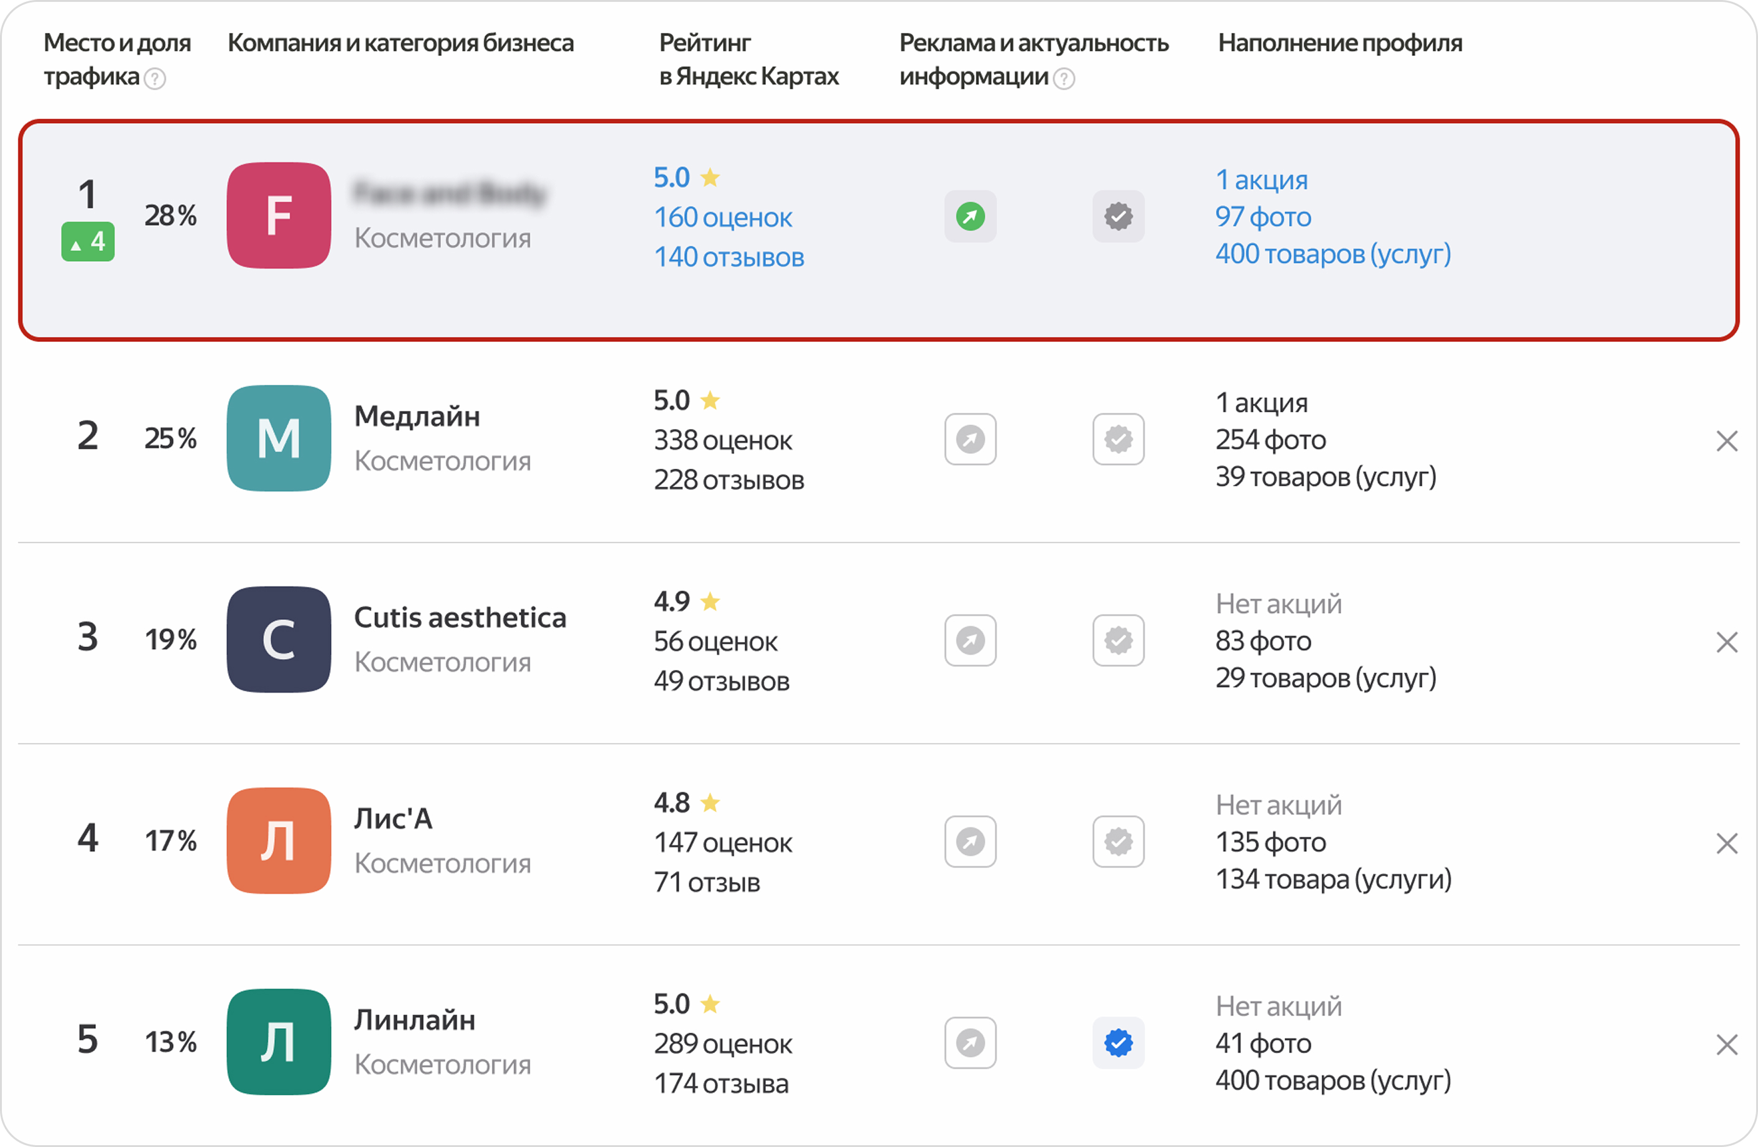Screen dimensions: 1758x1147
Task: Click the help icon next to "трафика" header
Action: (154, 78)
